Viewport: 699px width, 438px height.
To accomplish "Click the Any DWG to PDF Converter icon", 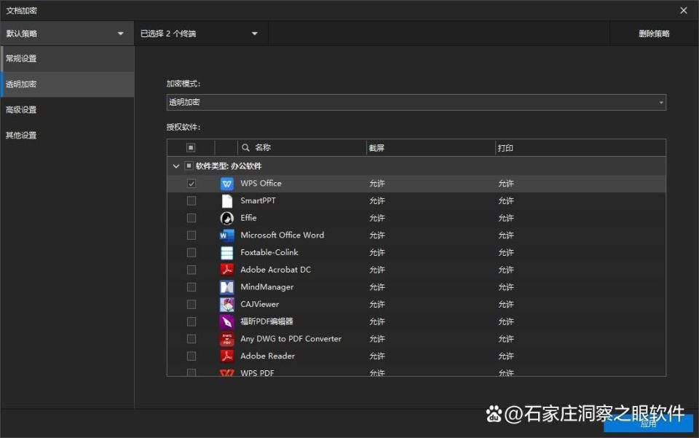I will tap(227, 339).
